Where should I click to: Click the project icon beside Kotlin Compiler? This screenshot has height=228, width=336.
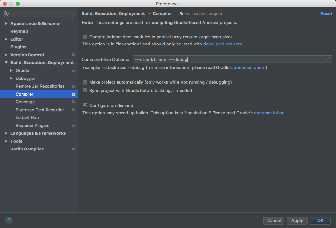pos(73,149)
